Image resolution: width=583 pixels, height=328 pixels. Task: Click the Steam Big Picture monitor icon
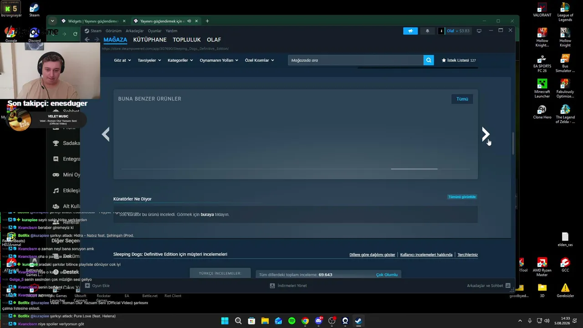coord(479,31)
